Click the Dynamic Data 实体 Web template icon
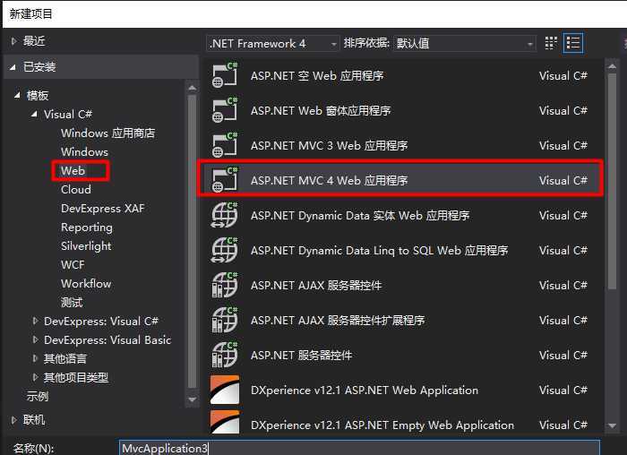 tap(224, 215)
